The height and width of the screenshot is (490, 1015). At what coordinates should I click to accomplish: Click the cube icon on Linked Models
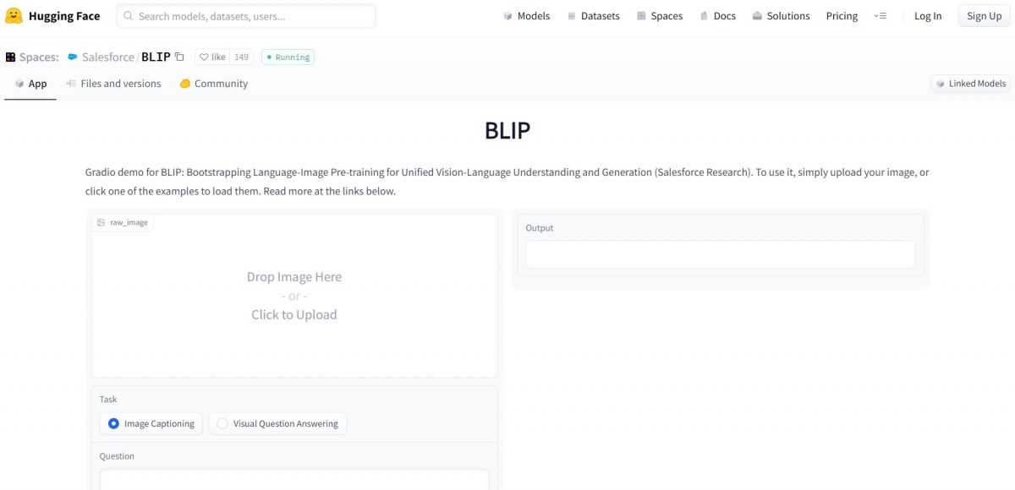(941, 84)
